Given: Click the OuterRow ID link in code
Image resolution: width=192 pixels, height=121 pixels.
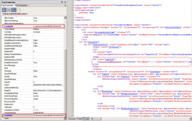Looking at the screenshot, I should pos(93,42).
